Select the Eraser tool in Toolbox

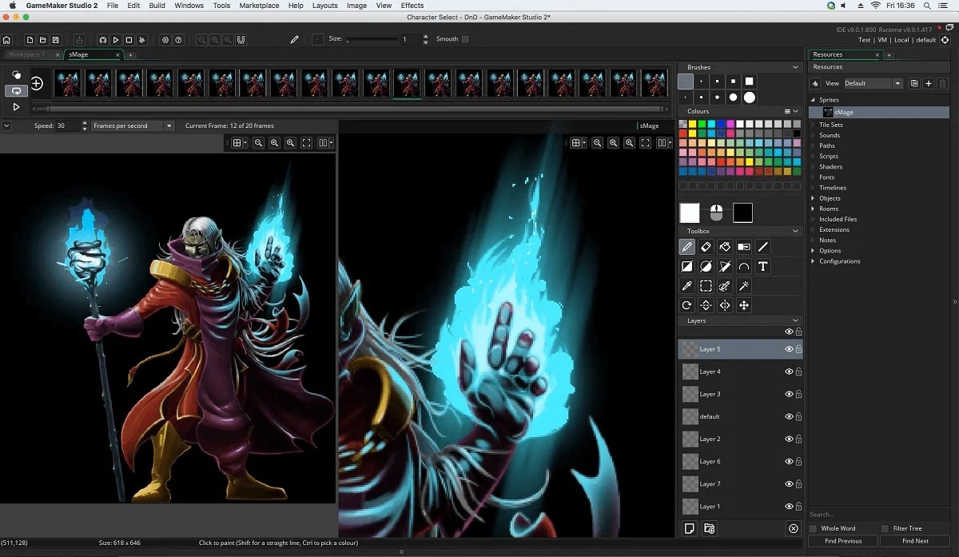706,247
